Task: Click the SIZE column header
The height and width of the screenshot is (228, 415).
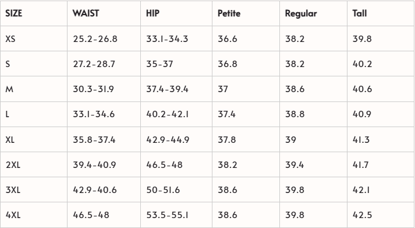Action: 14,13
